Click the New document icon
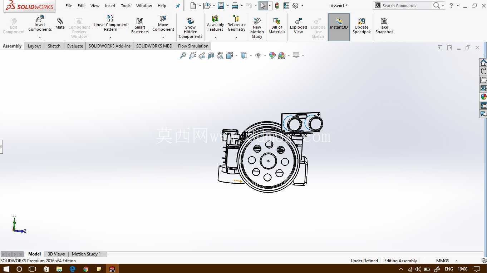This screenshot has height=273, width=487. click(193, 6)
